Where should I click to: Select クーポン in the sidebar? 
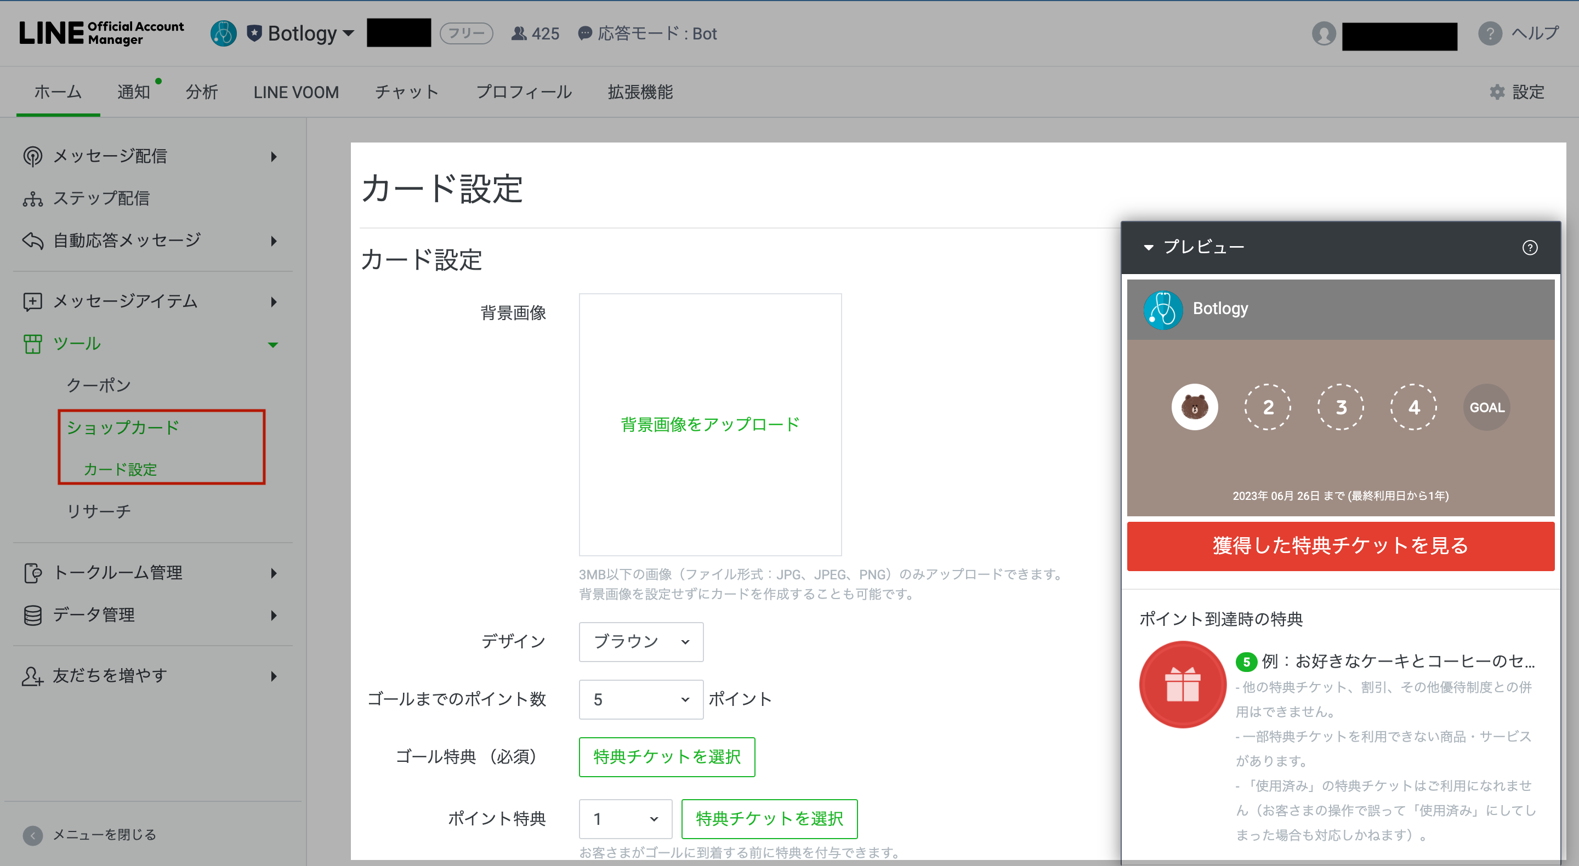tap(99, 385)
